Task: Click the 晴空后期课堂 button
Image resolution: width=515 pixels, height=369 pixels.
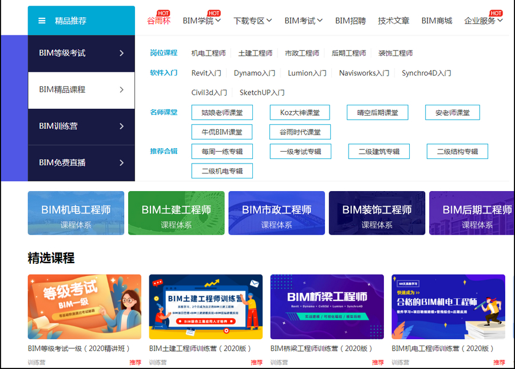Action: pyautogui.click(x=378, y=113)
